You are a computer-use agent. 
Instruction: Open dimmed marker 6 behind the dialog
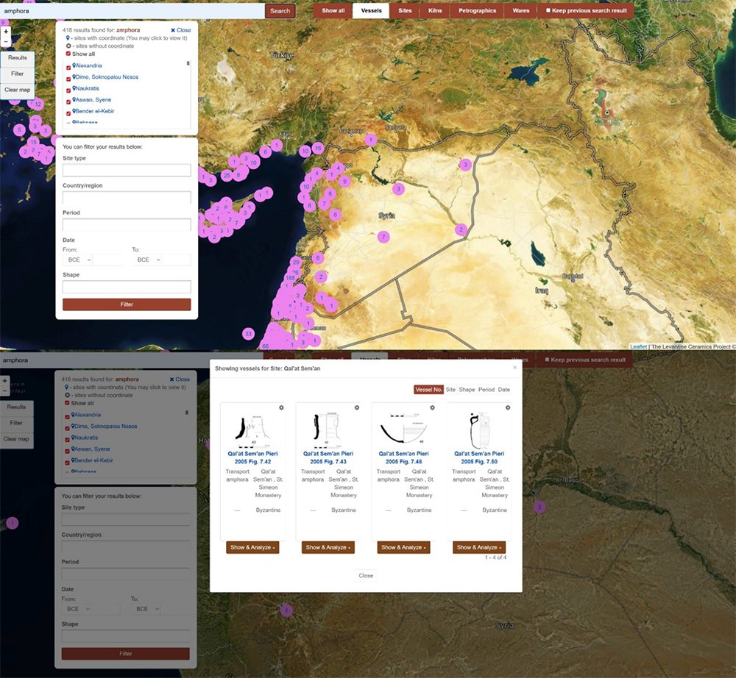coord(286,610)
